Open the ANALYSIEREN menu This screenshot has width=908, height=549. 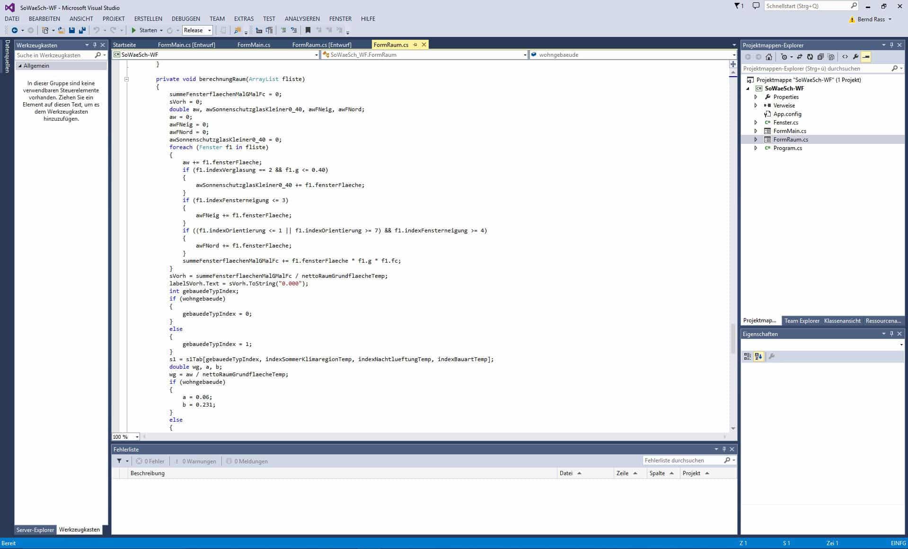[302, 19]
